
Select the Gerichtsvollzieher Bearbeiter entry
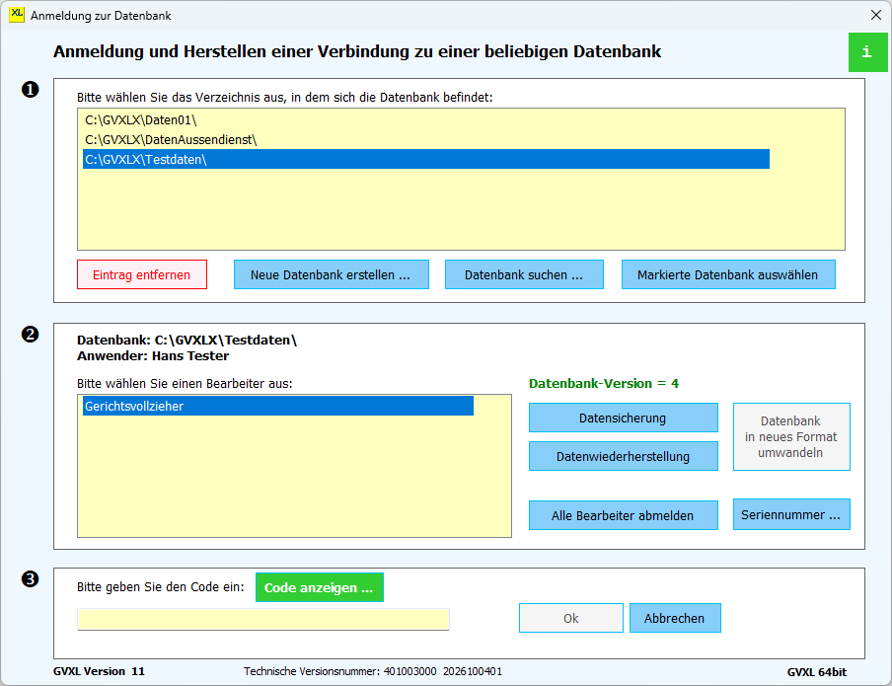pos(278,406)
